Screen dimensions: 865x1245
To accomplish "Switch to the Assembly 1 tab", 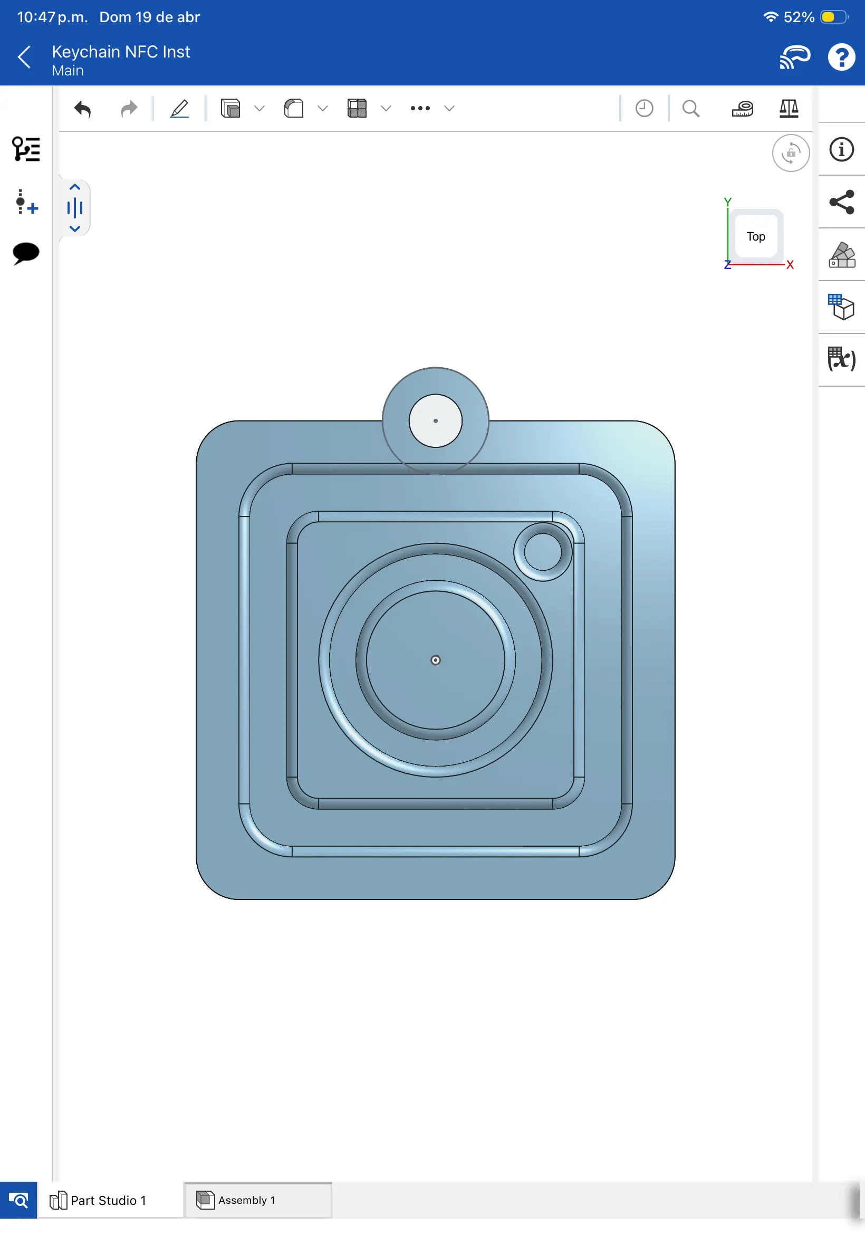I will [x=258, y=1200].
